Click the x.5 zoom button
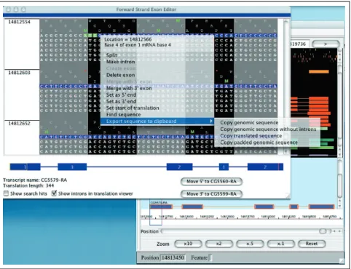Viewport: 351px width, 269px height. [x=250, y=244]
